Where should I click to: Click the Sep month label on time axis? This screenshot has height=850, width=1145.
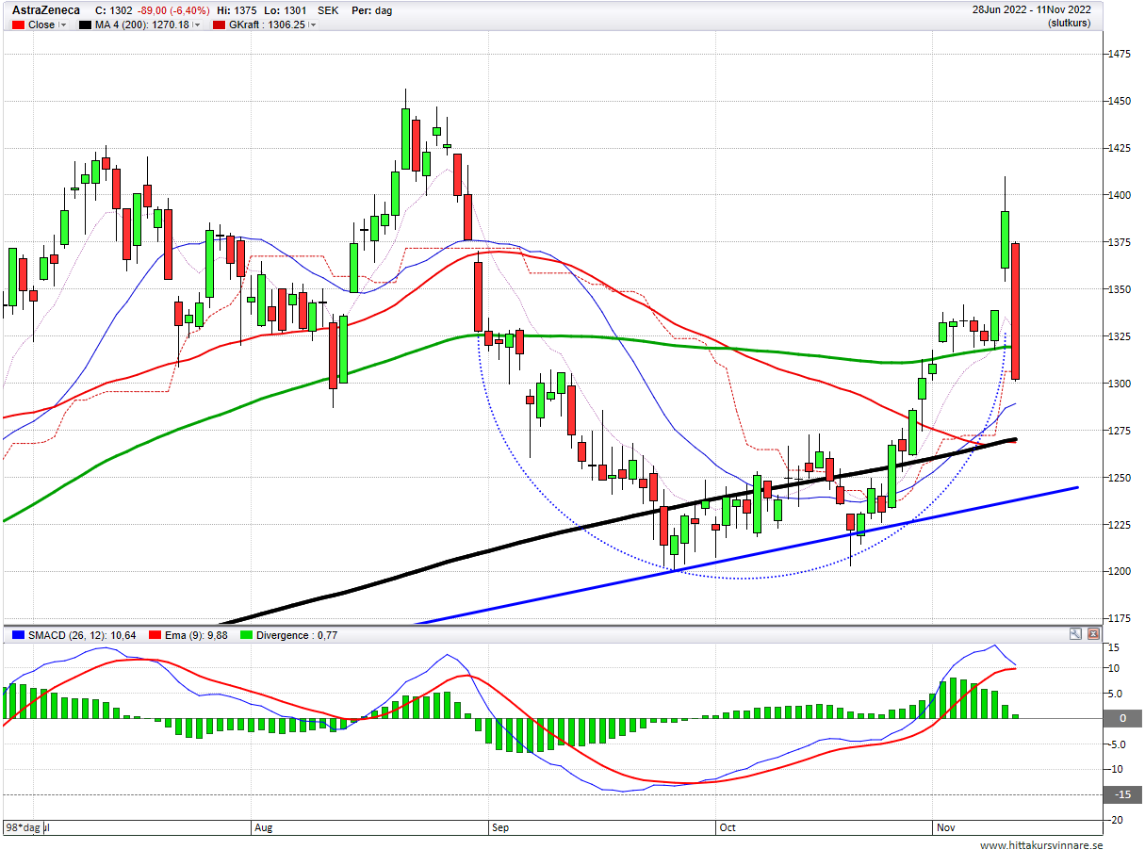(x=500, y=827)
